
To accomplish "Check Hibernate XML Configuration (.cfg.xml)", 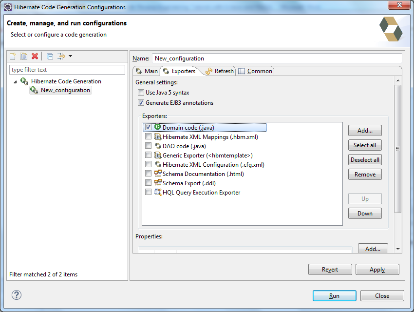I will [148, 164].
